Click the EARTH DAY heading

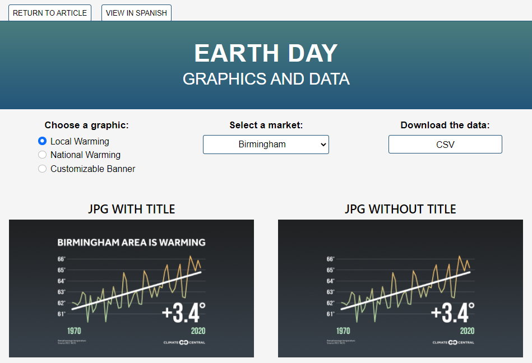pos(266,53)
